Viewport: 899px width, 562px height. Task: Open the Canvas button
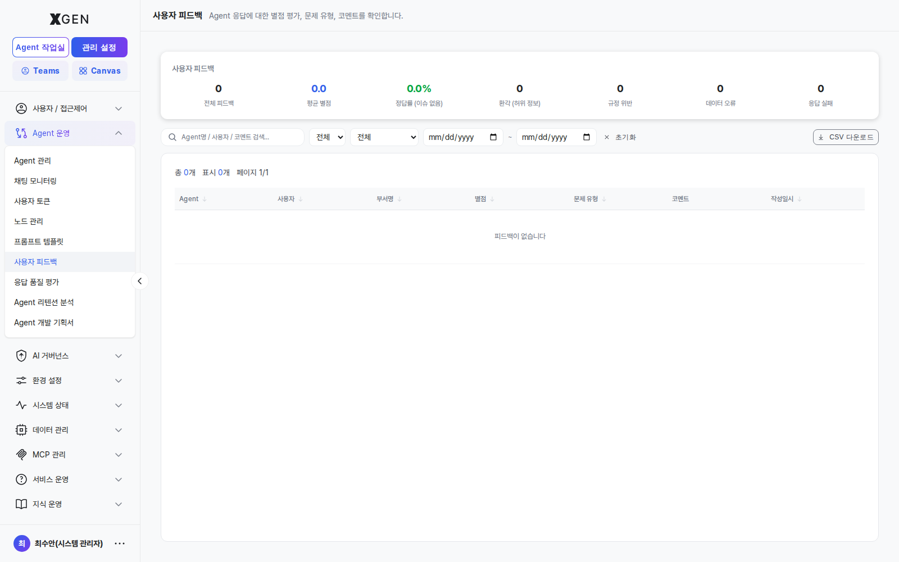[x=99, y=71]
